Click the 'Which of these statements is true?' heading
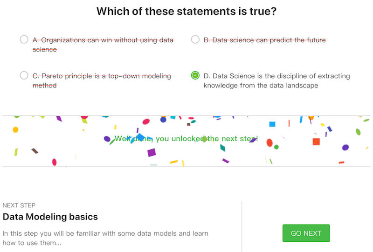373x252 pixels. [186, 11]
